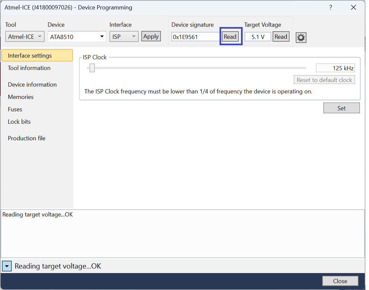Open the Lock bits section
This screenshot has width=369, height=290.
click(19, 122)
